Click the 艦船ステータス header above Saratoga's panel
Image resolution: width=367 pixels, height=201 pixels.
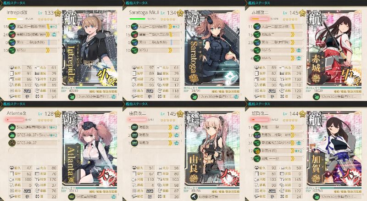137,3
